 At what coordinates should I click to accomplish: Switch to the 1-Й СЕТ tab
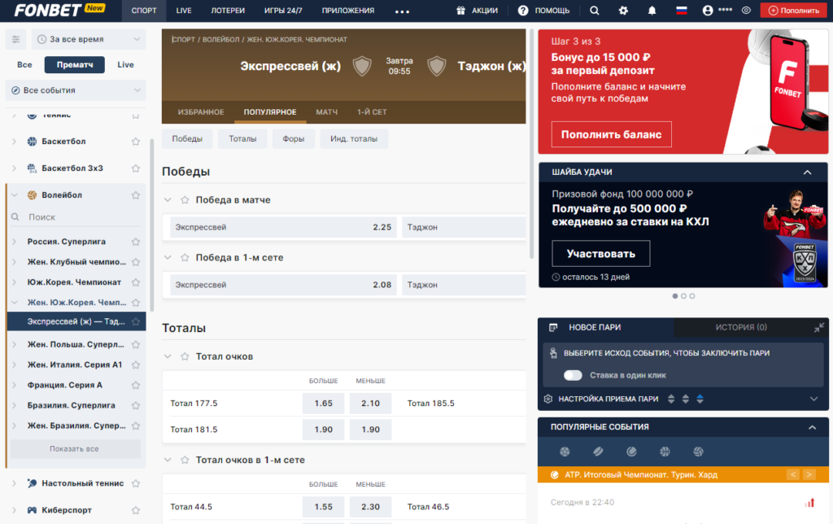click(x=372, y=112)
